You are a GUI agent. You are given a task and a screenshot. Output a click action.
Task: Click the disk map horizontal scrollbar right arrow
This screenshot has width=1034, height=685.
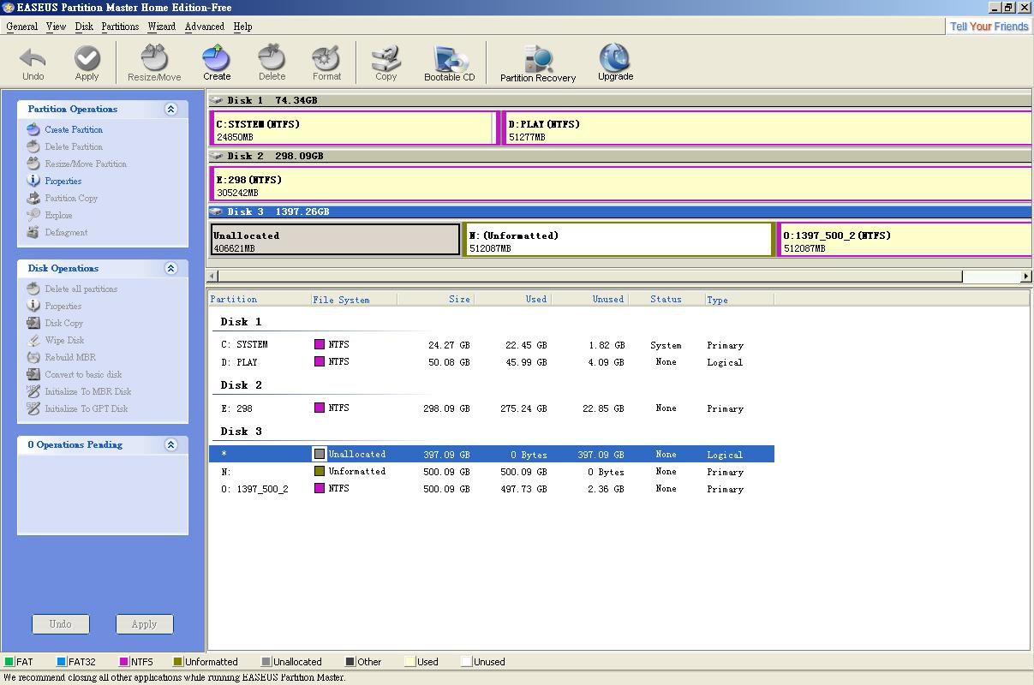pos(1025,276)
